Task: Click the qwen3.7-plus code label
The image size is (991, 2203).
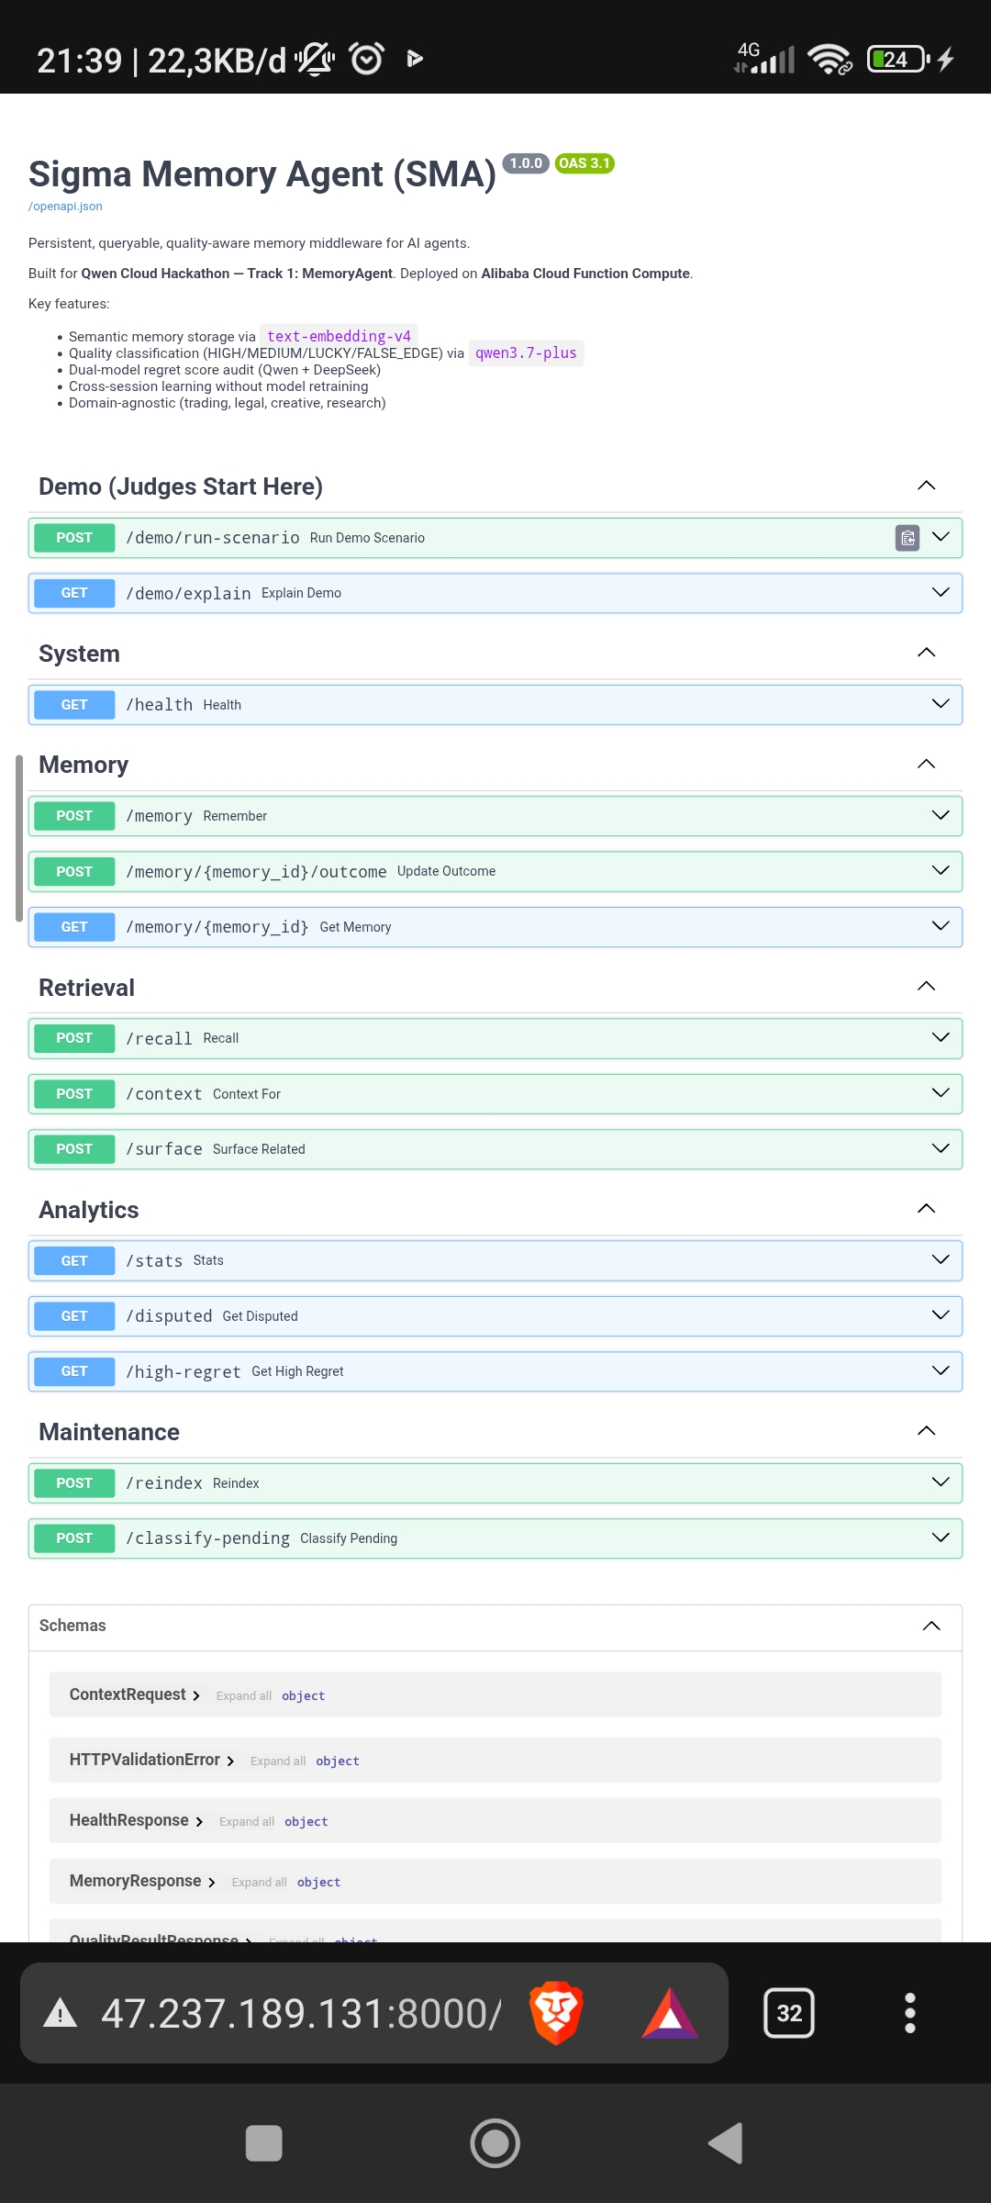Action: coord(526,352)
